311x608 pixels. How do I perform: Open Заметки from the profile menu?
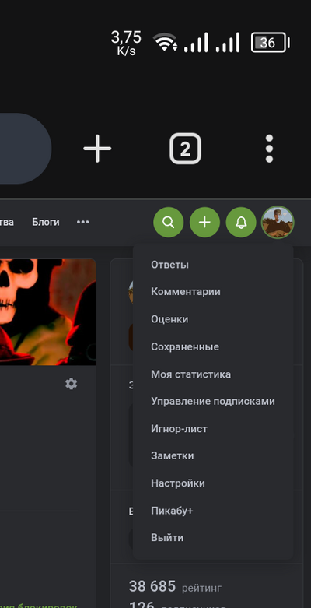coord(173,455)
